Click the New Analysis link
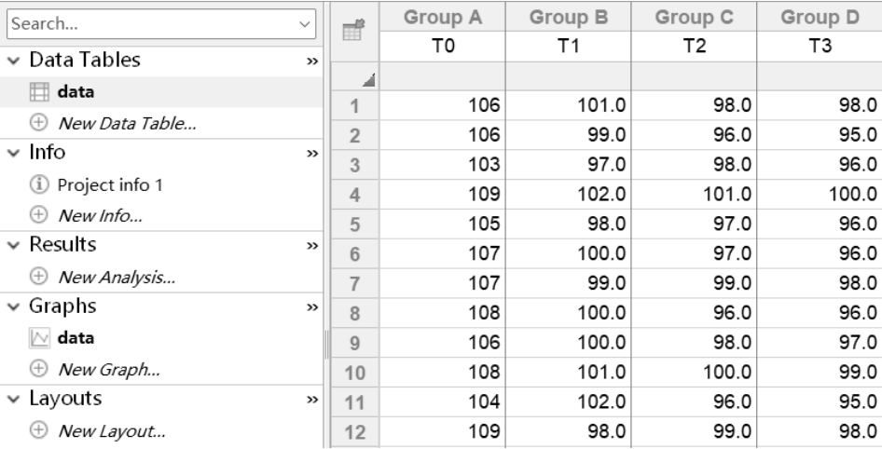The image size is (882, 449). (x=117, y=277)
